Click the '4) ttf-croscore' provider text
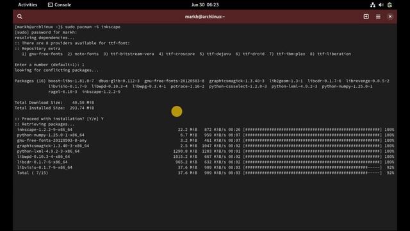 (x=177, y=54)
